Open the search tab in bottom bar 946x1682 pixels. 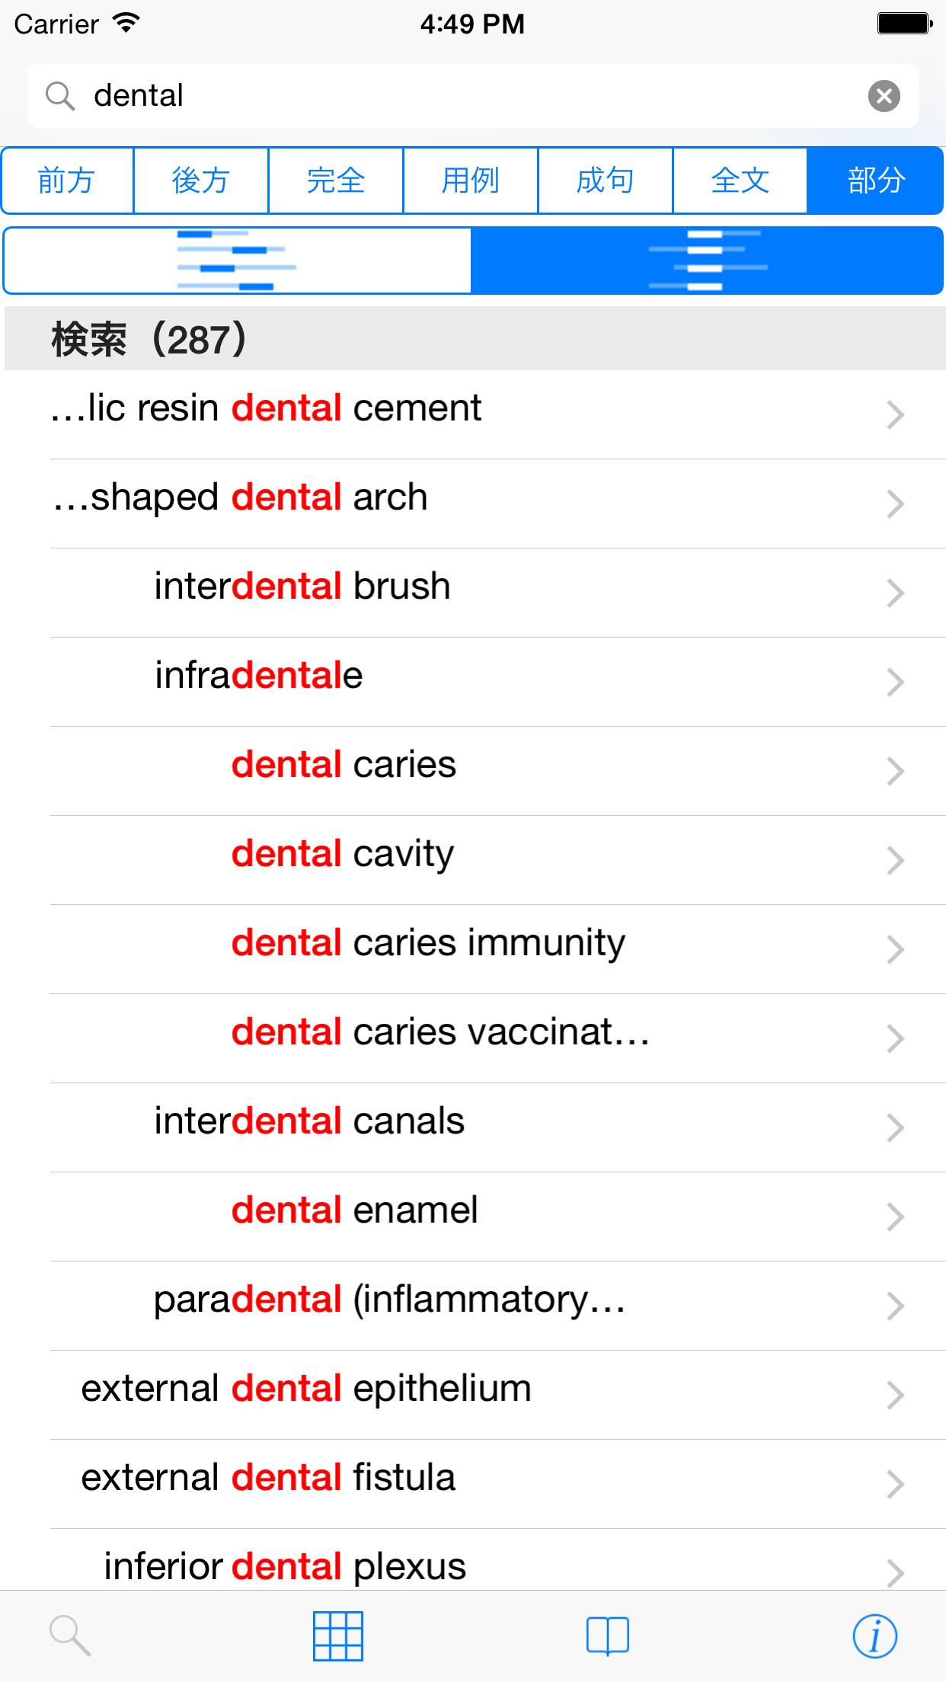tap(70, 1636)
